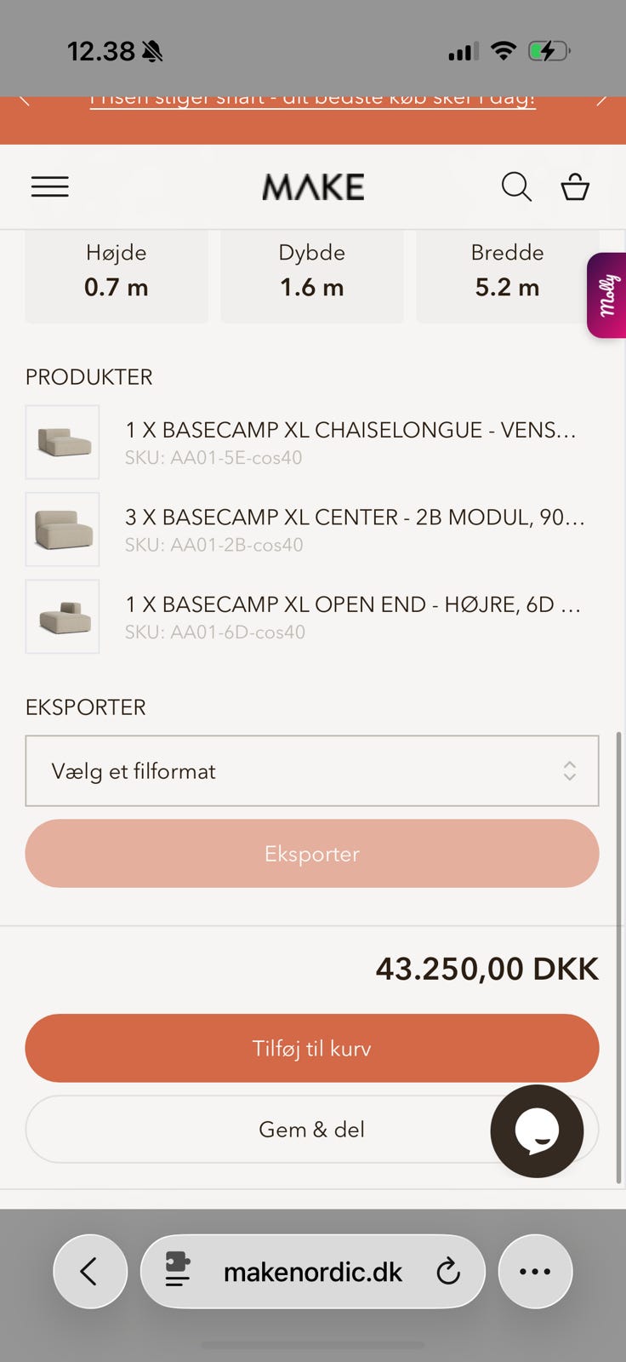
Task: Click Tilføj til kurv button
Action: (312, 1048)
